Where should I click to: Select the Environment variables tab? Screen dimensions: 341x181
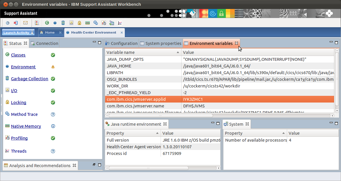[211, 43]
